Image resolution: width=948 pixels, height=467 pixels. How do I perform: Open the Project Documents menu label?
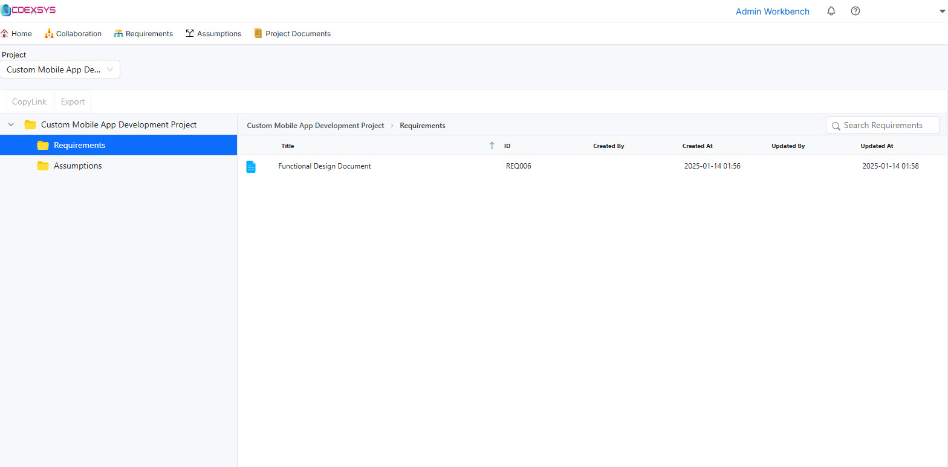[x=298, y=34]
